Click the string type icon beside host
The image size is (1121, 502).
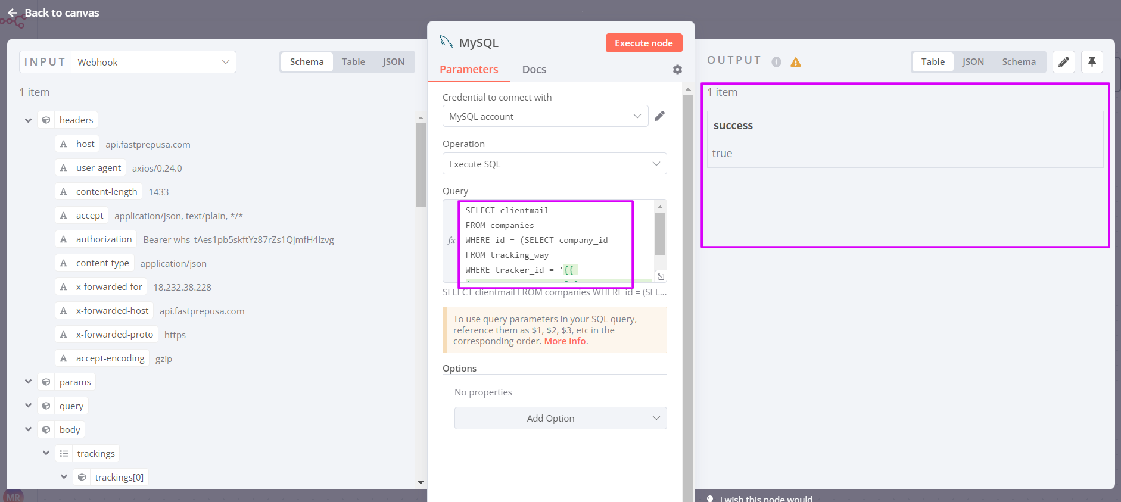[63, 144]
